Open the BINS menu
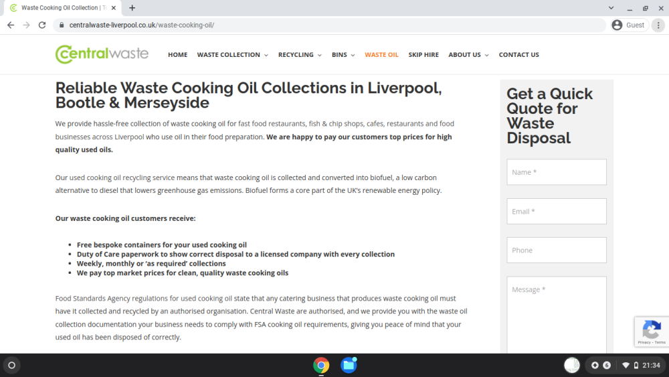Image resolution: width=669 pixels, height=377 pixels. [x=339, y=55]
